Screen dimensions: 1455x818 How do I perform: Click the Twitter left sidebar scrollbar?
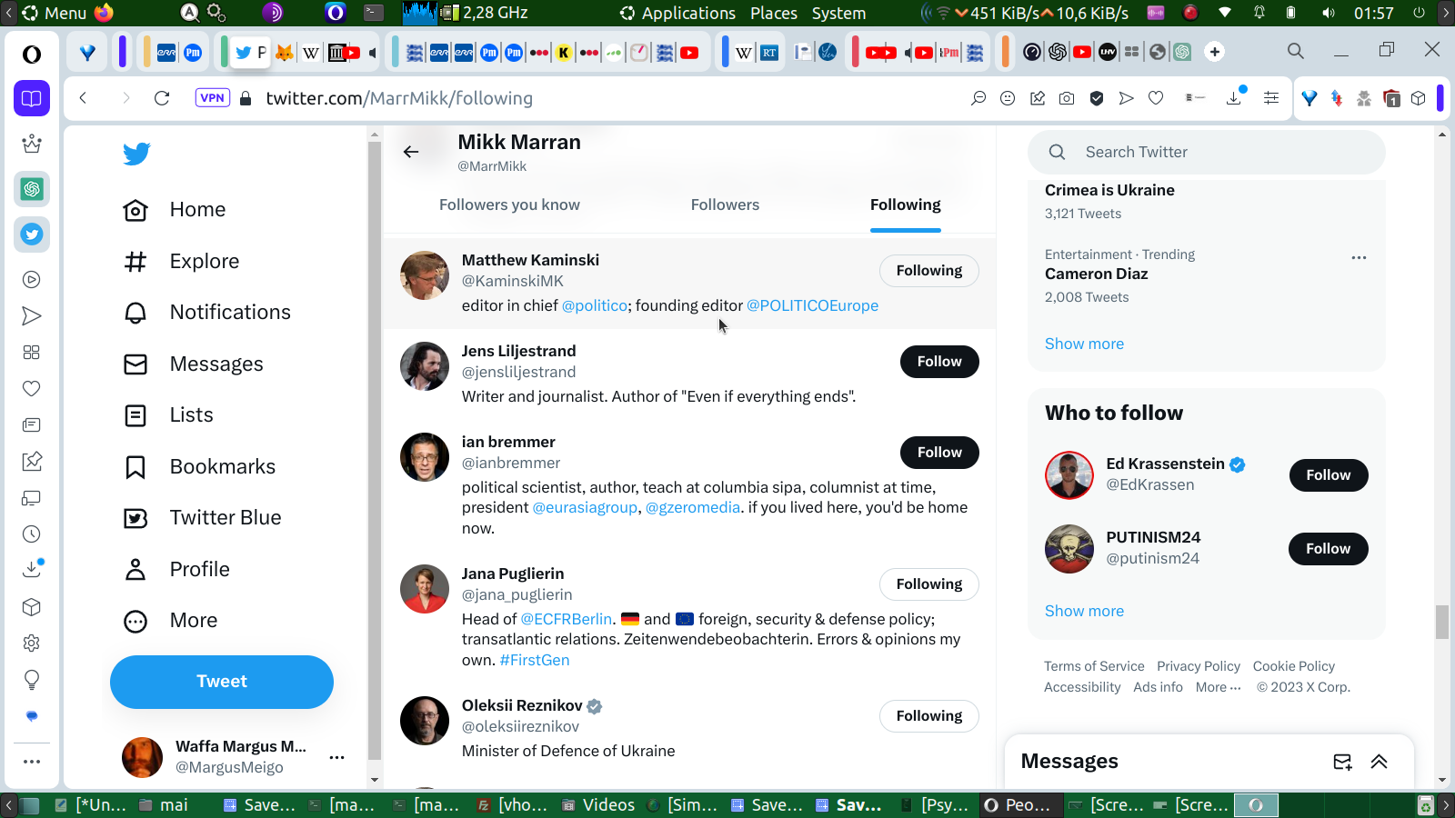(x=374, y=450)
